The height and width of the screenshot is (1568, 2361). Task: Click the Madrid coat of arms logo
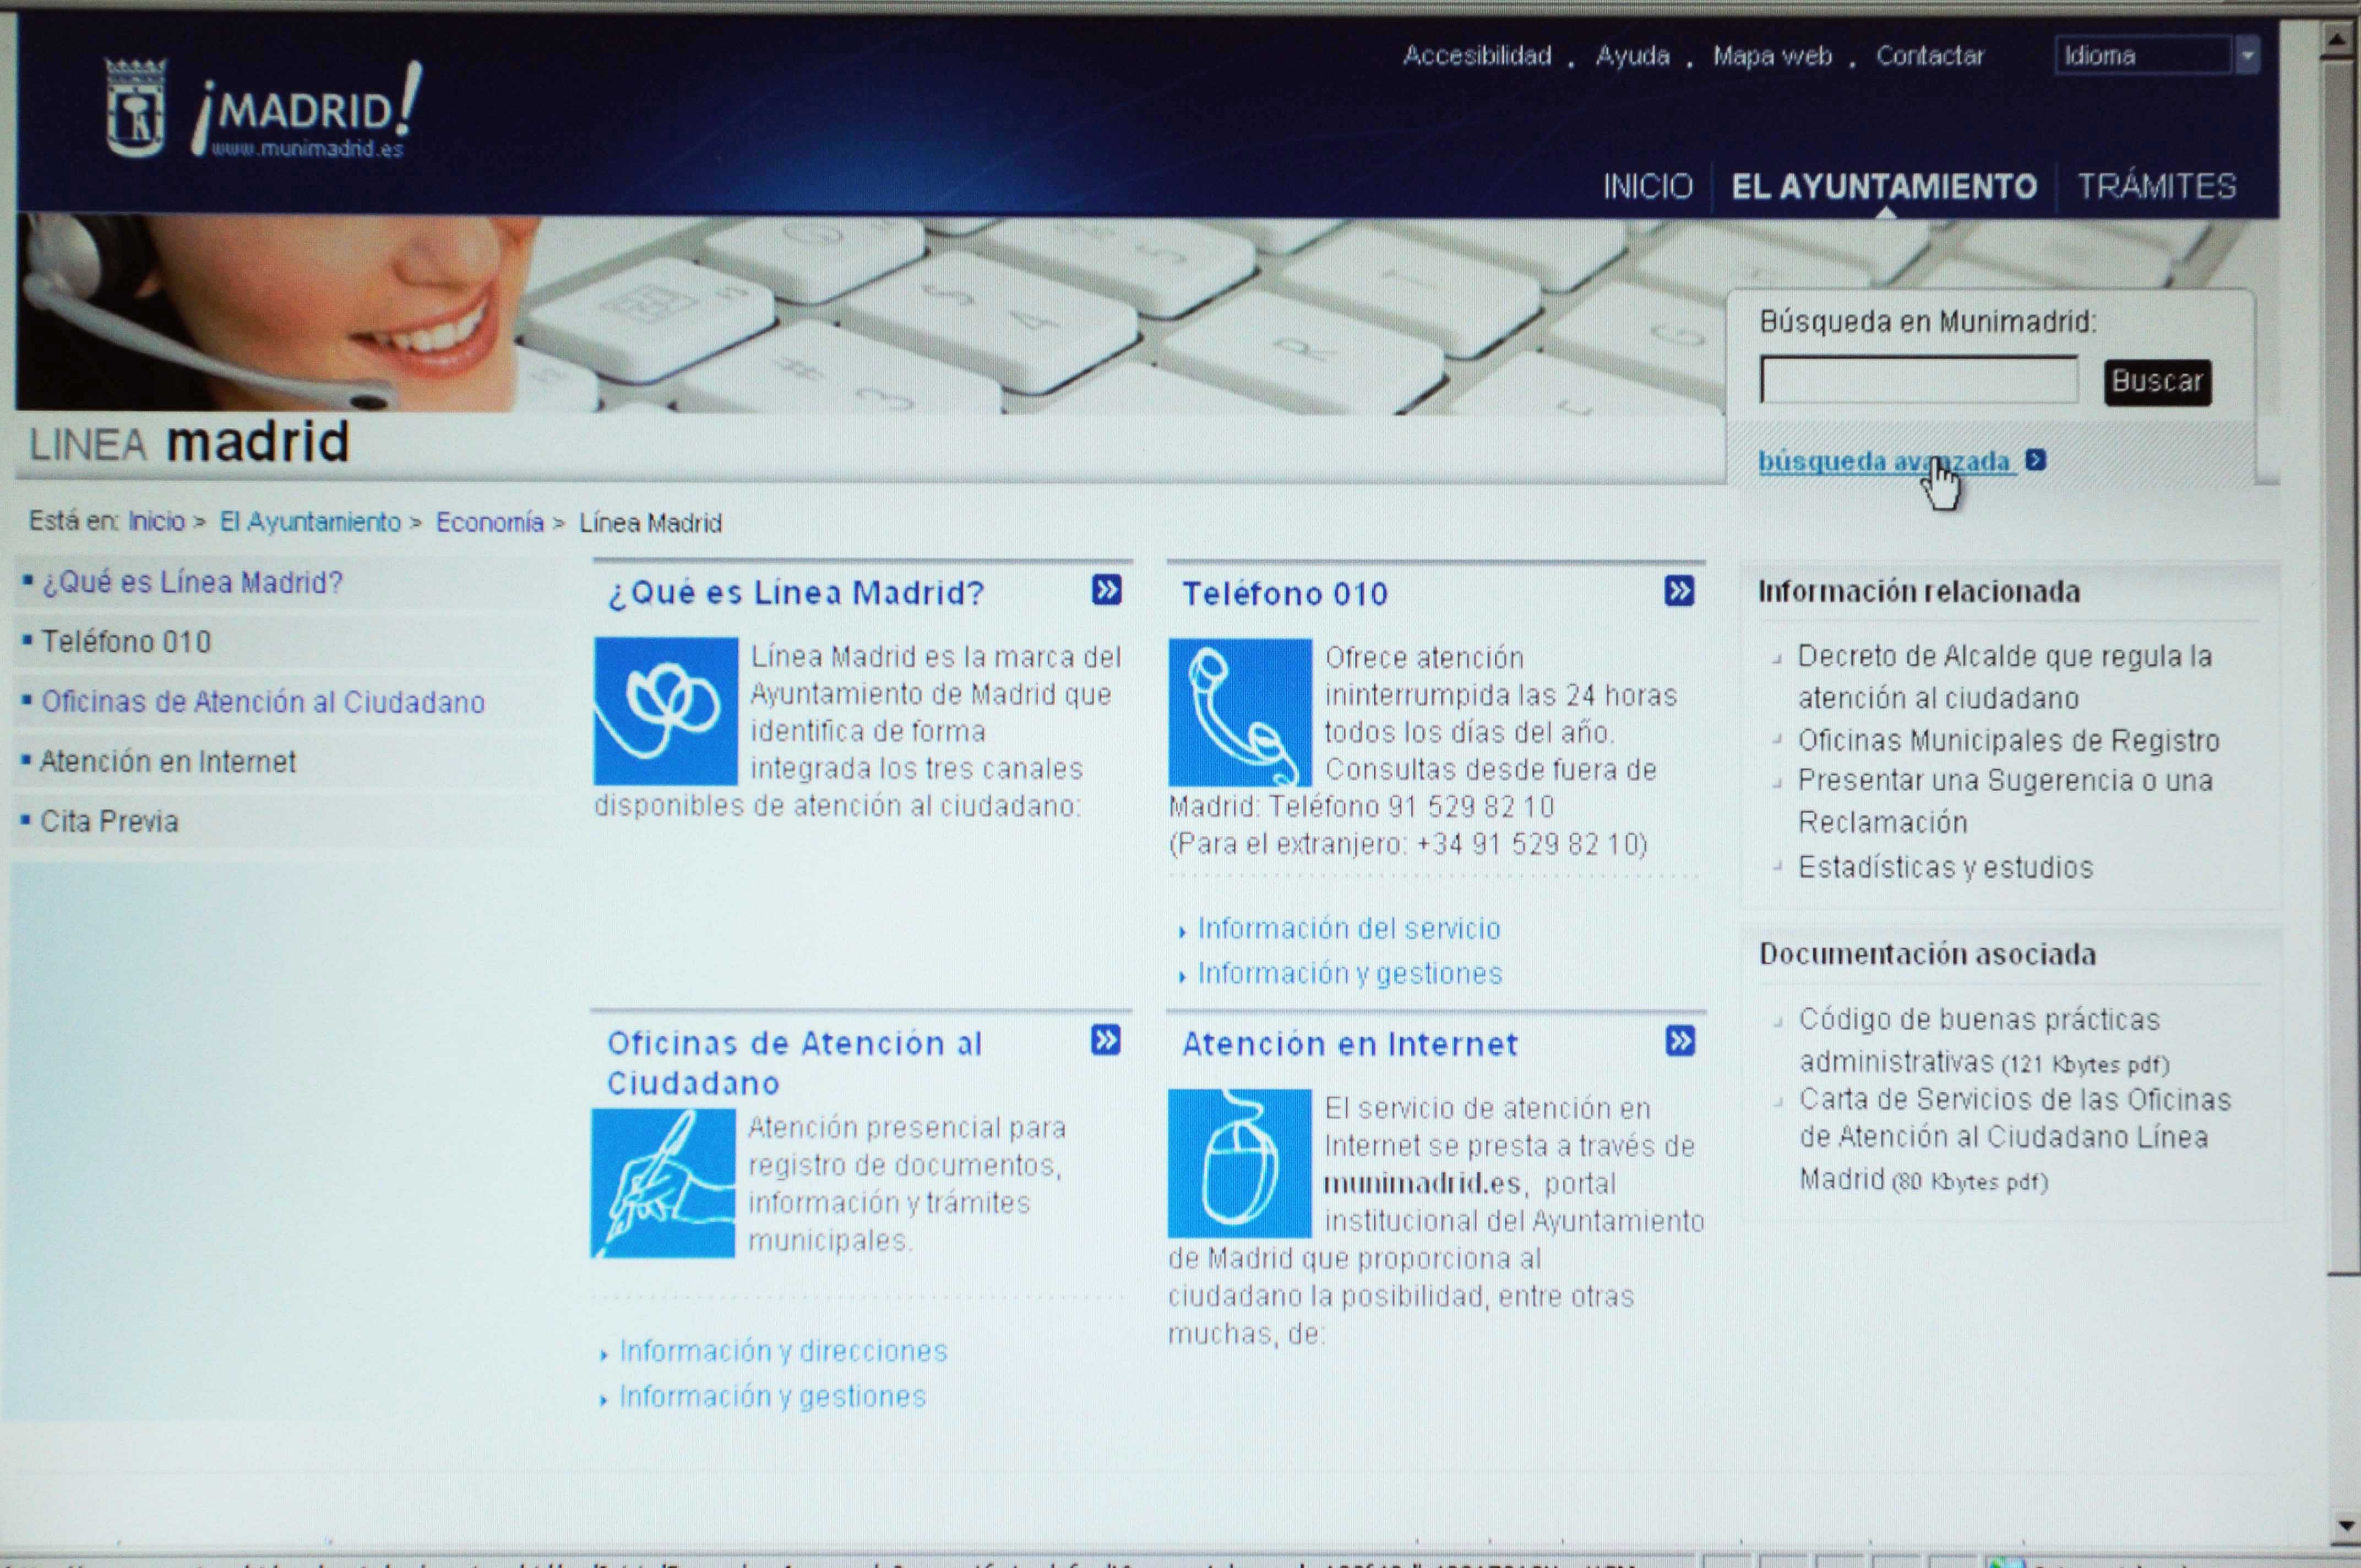pos(135,108)
